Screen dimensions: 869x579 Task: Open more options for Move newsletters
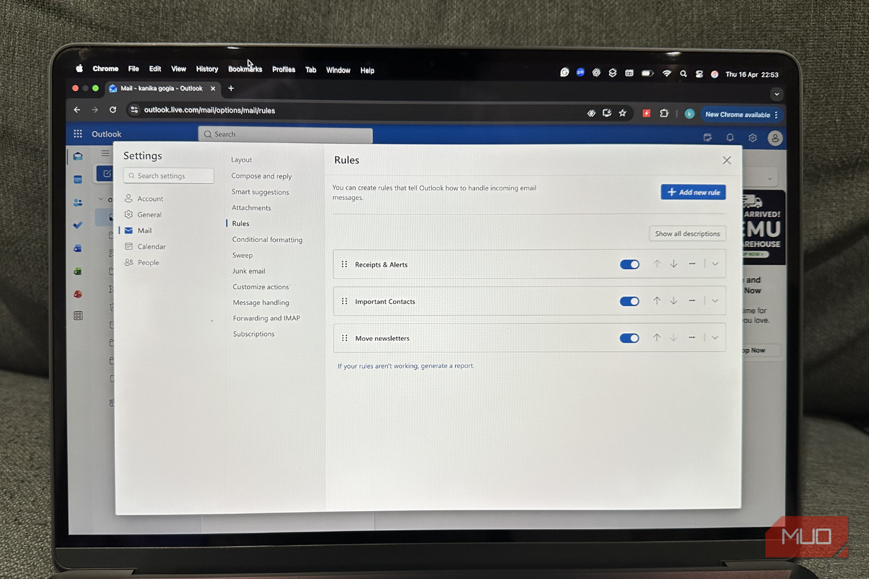[692, 338]
